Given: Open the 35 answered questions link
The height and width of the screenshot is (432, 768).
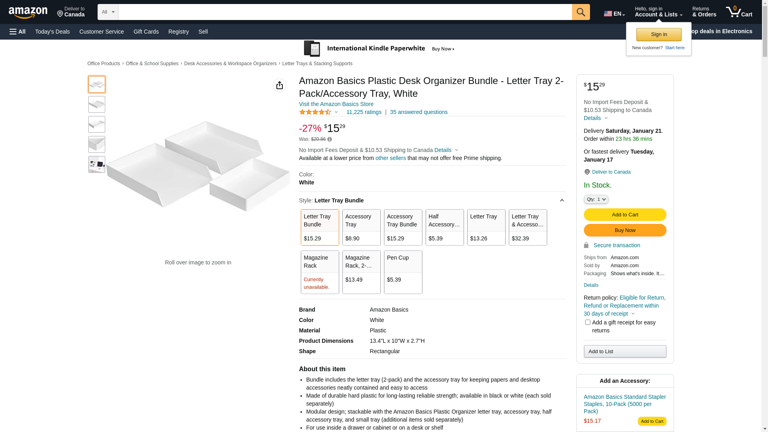Looking at the screenshot, I should pyautogui.click(x=418, y=112).
